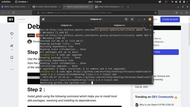Open the terminal hamburger menu

pos(132,19)
